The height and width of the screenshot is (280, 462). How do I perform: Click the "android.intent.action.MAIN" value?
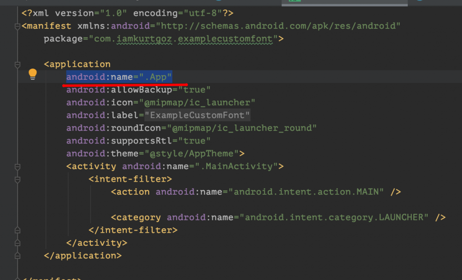click(306, 192)
